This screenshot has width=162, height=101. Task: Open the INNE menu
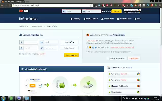pos(138,19)
